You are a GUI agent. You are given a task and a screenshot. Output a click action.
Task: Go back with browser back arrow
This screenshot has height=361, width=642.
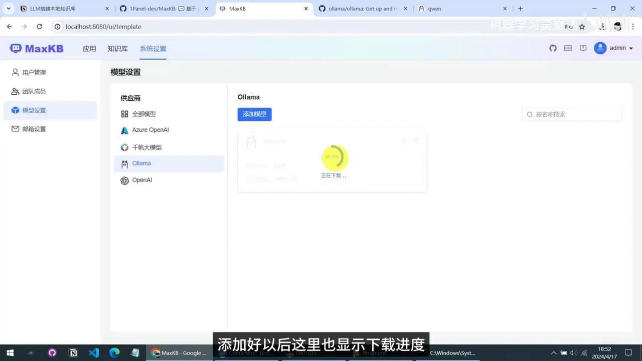pyautogui.click(x=10, y=27)
